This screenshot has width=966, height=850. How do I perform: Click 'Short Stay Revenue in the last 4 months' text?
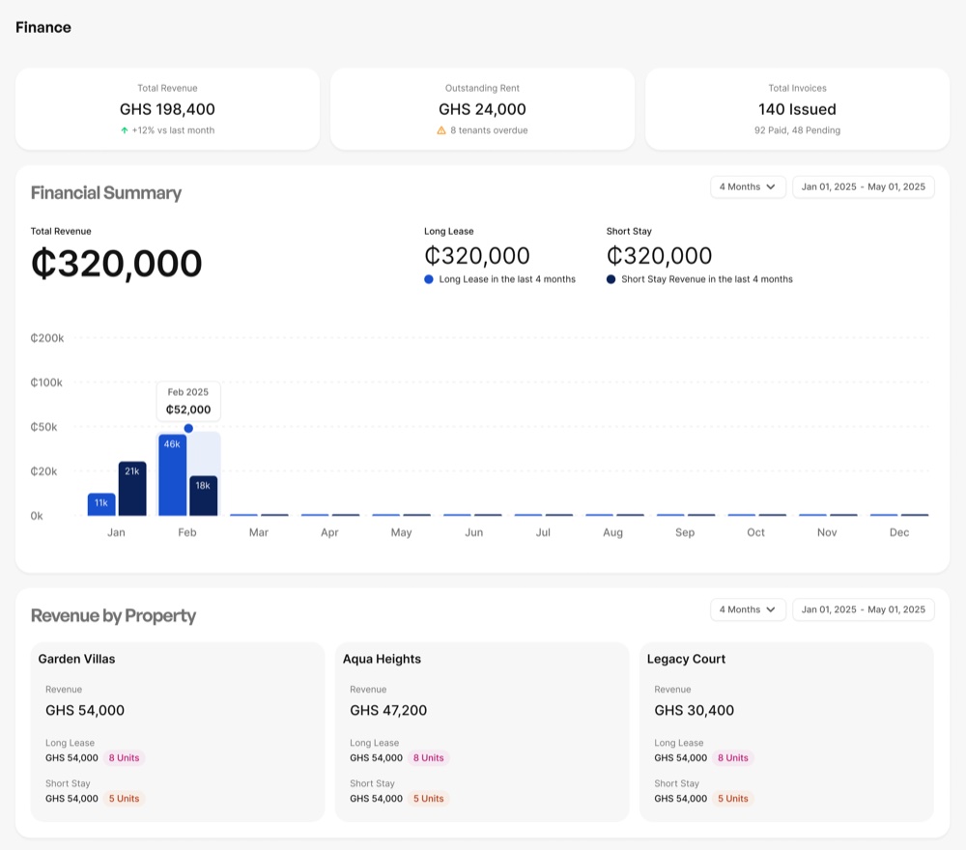pos(707,279)
